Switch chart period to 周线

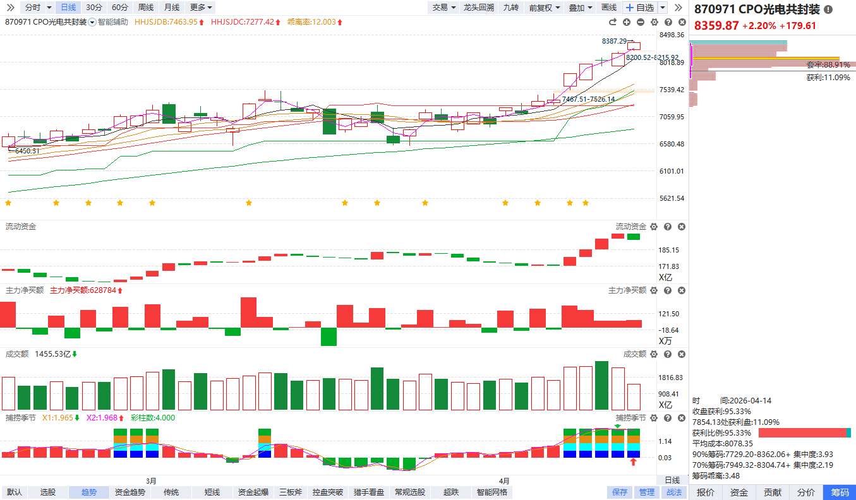point(145,8)
